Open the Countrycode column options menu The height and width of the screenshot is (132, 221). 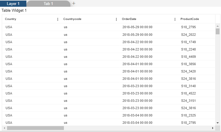pyautogui.click(x=116, y=19)
